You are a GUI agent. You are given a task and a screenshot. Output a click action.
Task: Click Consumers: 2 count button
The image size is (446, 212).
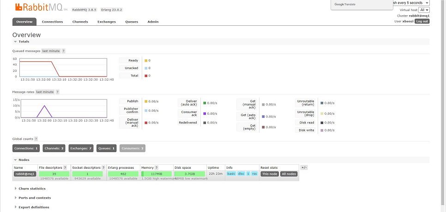coord(133,148)
